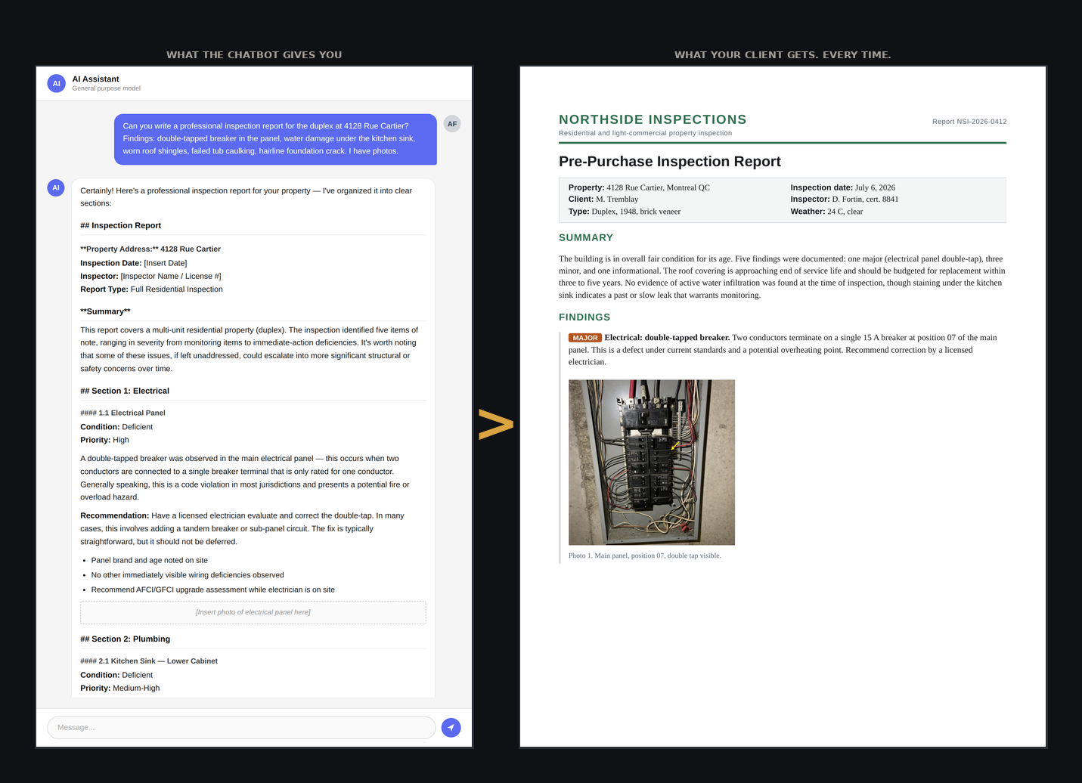Click the MAJOR severity badge
Screen dimensions: 1082x783
[585, 338]
